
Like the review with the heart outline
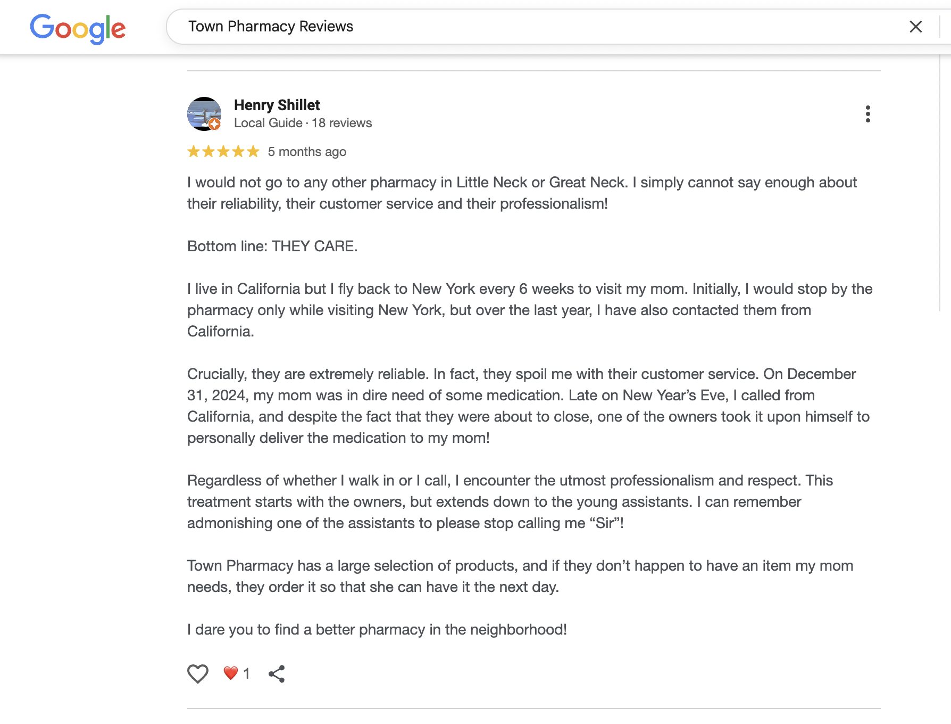point(197,674)
